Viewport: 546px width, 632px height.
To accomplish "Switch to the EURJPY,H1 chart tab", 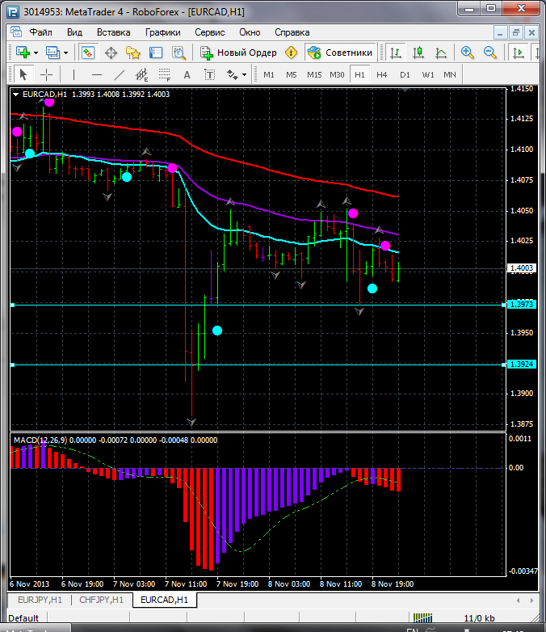I will (x=39, y=600).
